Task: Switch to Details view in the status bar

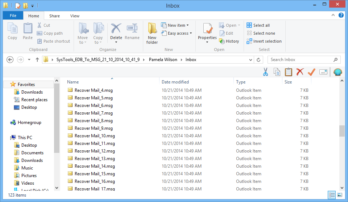Action: 332,195
